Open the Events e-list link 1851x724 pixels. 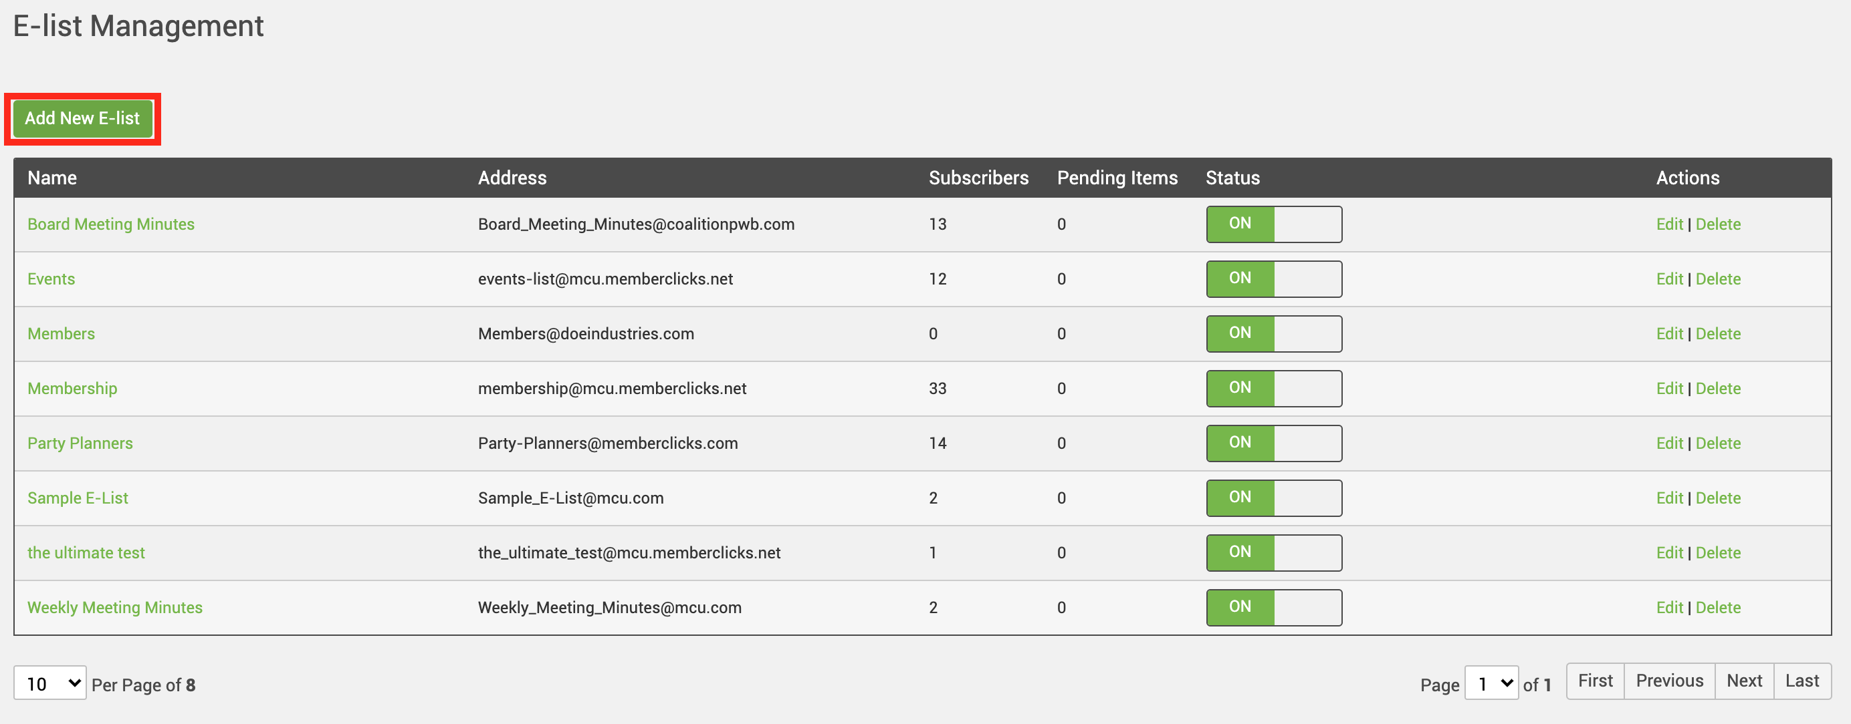[x=51, y=279]
